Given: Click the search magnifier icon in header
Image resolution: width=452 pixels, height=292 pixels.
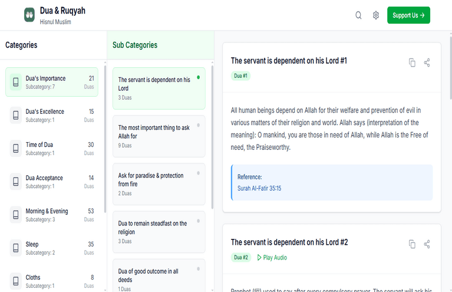Looking at the screenshot, I should click(x=358, y=15).
